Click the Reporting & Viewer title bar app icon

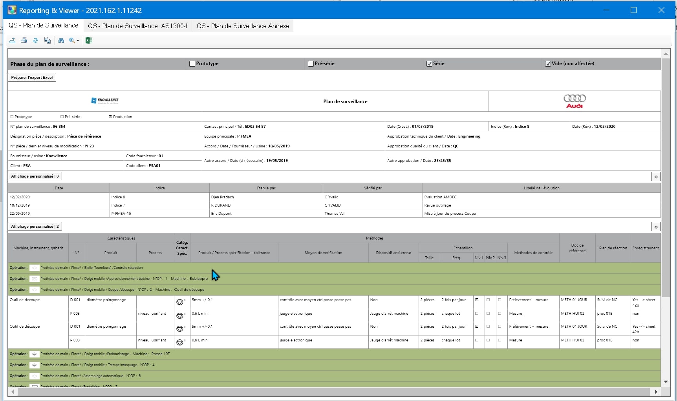[x=12, y=10]
